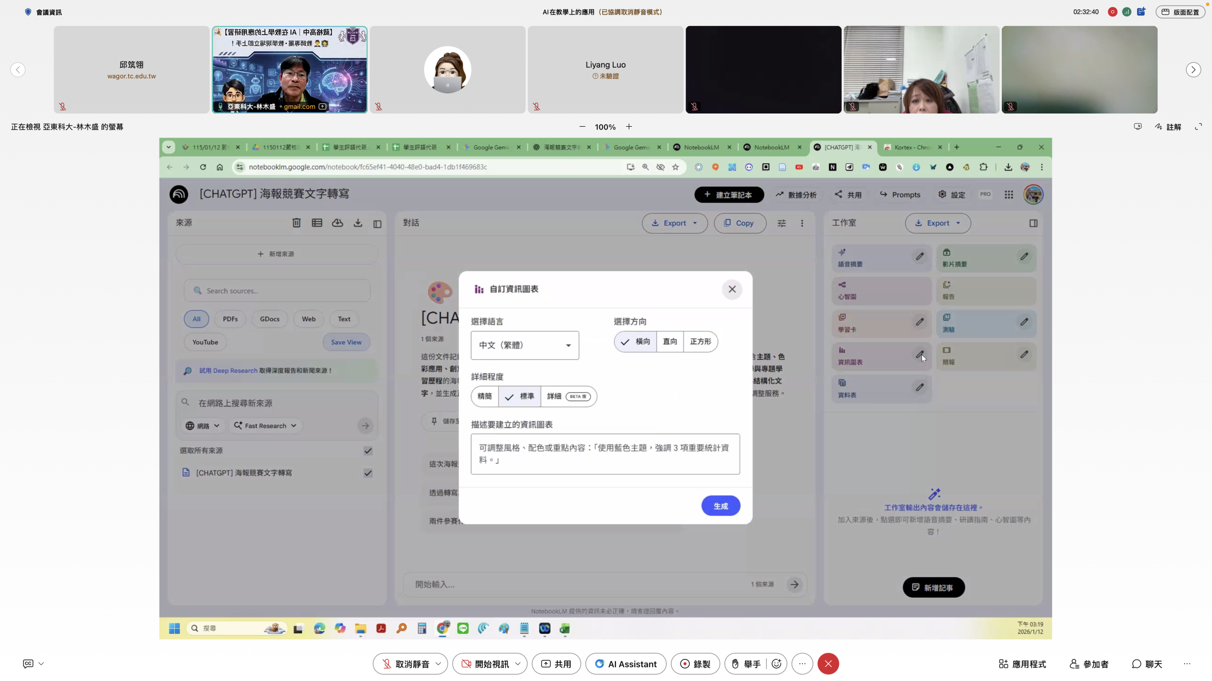Click the infographic description text box
This screenshot has width=1212, height=681.
(605, 454)
